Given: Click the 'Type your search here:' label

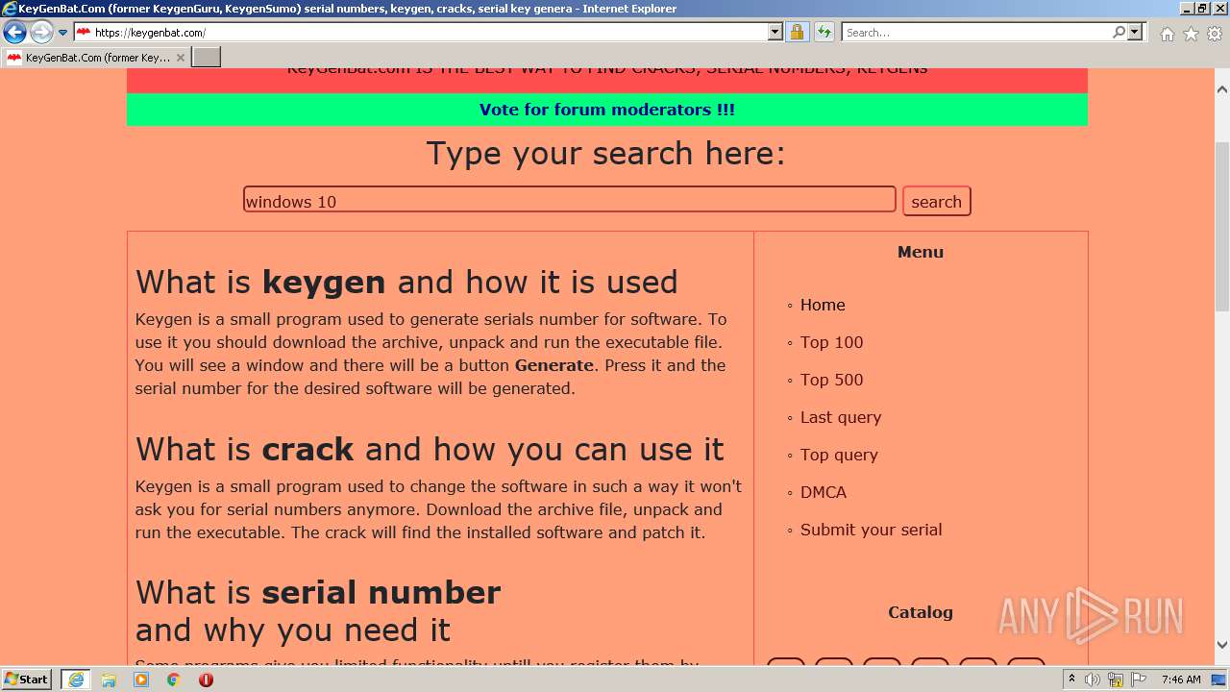Looking at the screenshot, I should coord(605,154).
